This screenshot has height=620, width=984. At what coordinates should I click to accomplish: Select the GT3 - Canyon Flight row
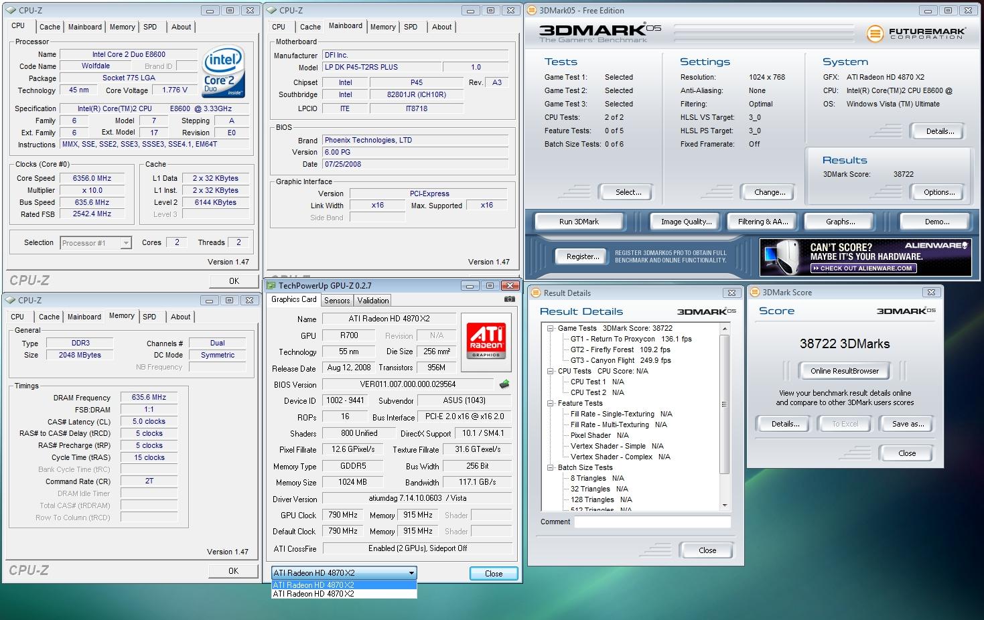[620, 360]
